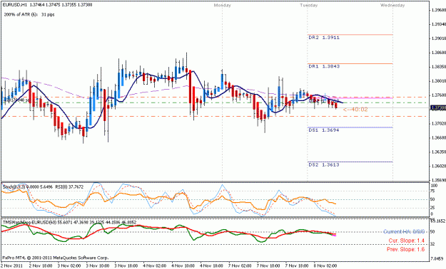Select the 'DS1 1.3694' support label
The height and width of the screenshot is (269, 446).
click(x=324, y=130)
